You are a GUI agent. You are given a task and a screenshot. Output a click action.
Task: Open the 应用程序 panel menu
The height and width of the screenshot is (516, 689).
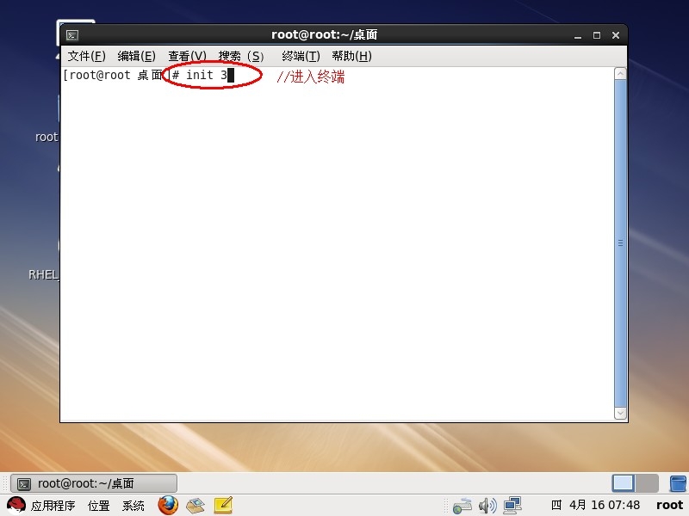[x=53, y=506]
